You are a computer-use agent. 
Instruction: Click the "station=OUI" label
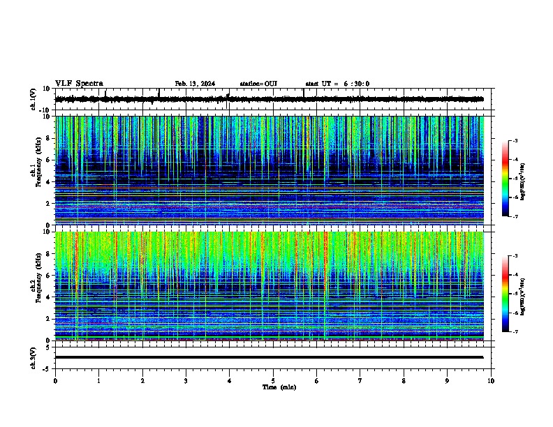[x=258, y=84]
